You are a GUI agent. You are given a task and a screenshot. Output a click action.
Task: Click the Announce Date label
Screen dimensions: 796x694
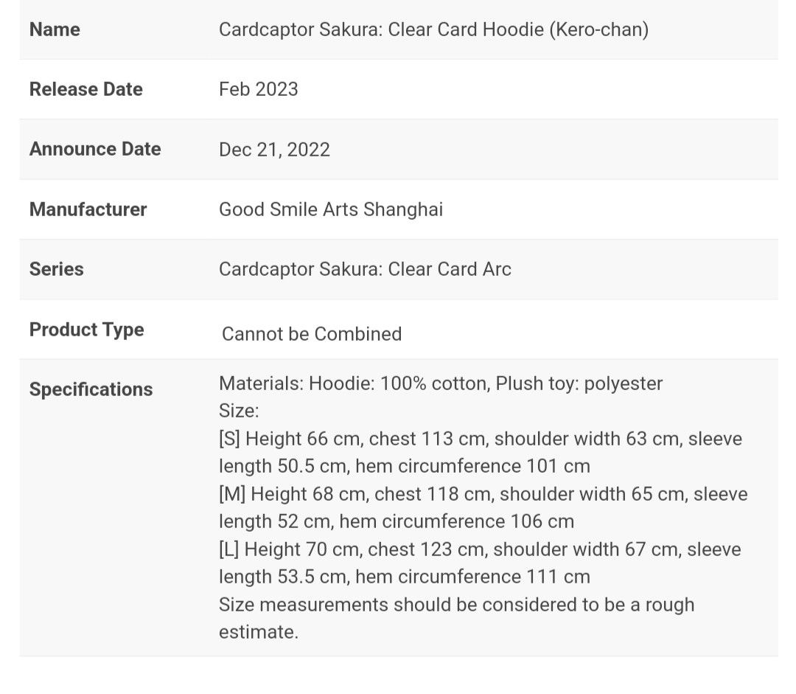(94, 149)
